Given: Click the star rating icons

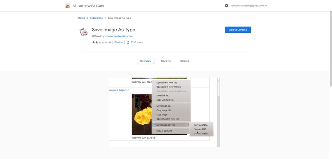Looking at the screenshot, I should 100,42.
